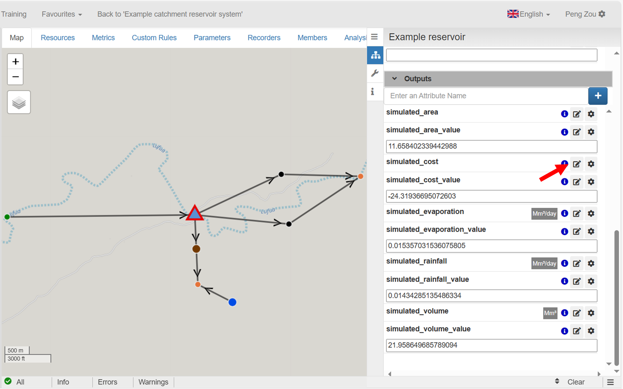Open the network hierarchy sidebar icon
Screen dimensions: 623x389
pos(375,55)
